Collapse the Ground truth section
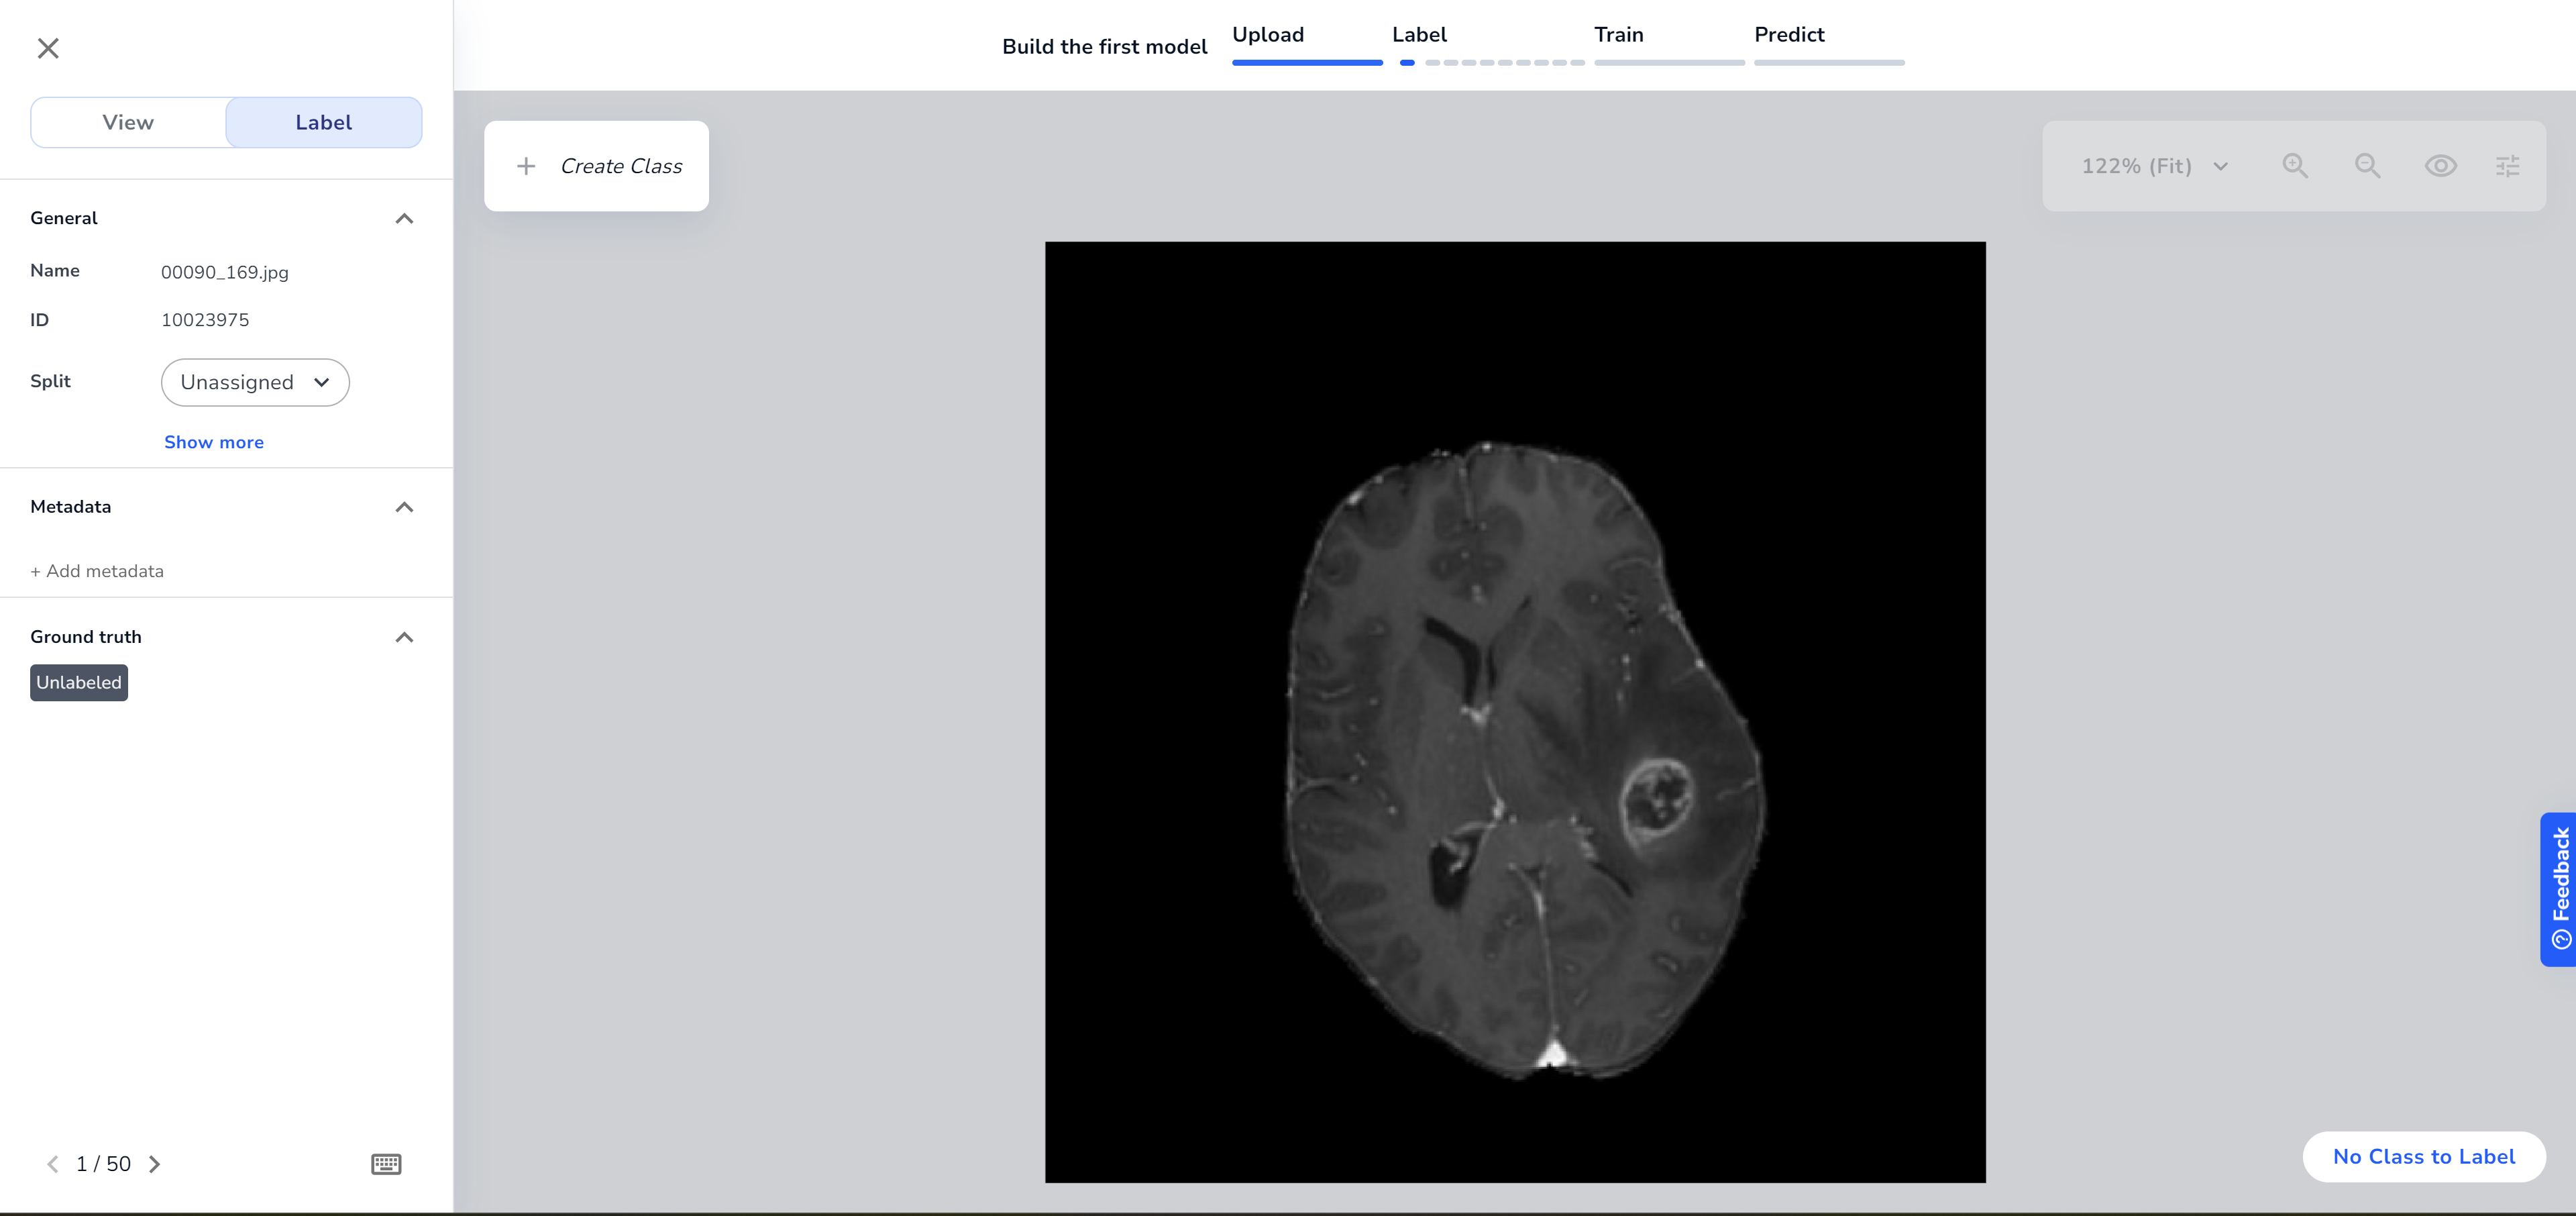The width and height of the screenshot is (2576, 1216). click(404, 637)
